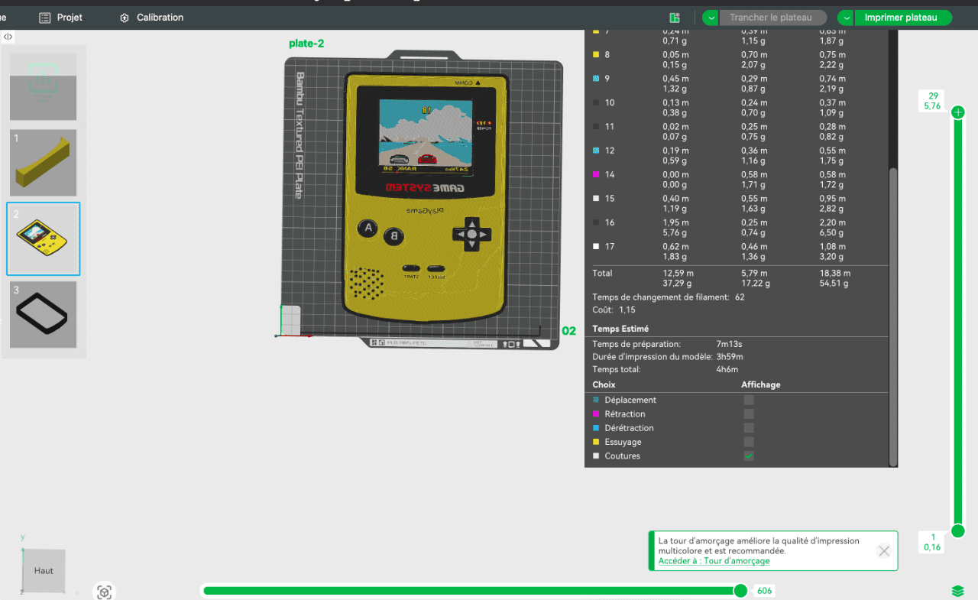Open the Calibration menu

160,18
